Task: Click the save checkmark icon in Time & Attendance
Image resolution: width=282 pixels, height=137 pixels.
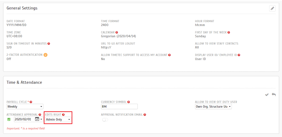Action: [267, 95]
